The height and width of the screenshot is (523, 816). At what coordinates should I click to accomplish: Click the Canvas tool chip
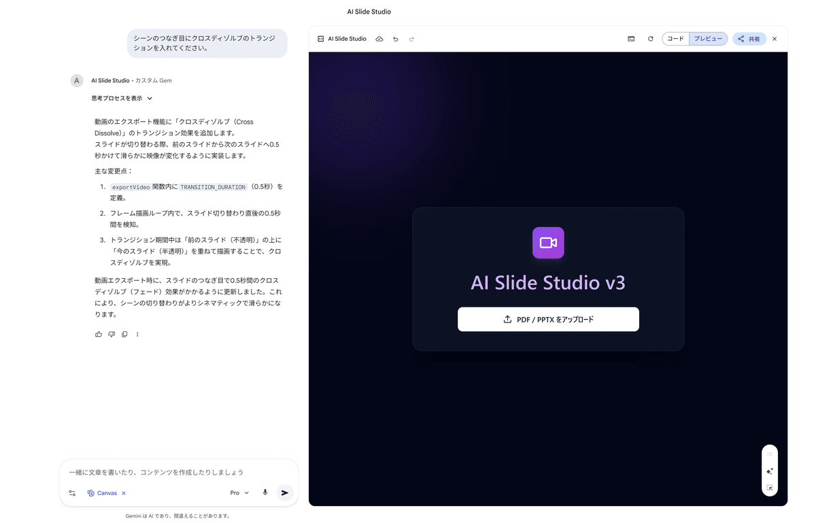(x=102, y=493)
